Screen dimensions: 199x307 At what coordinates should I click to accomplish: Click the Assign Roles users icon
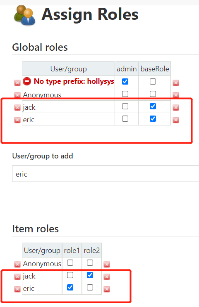coord(25,15)
